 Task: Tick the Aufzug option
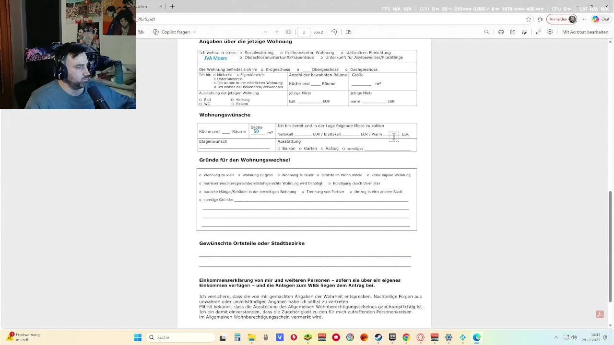click(321, 149)
